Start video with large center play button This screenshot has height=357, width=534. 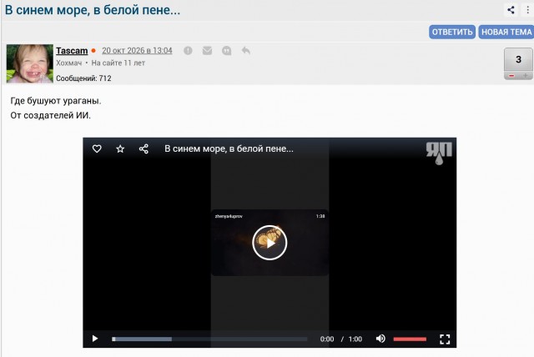click(x=270, y=243)
